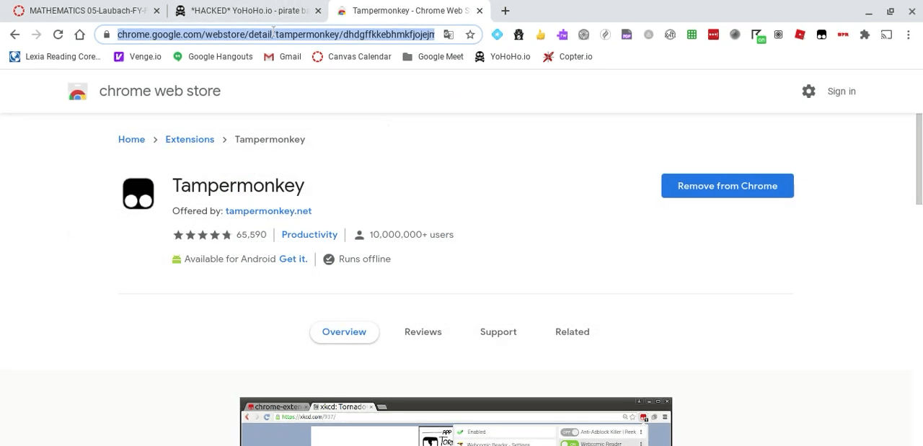Click the address bar URL
Image resolution: width=923 pixels, height=446 pixels.
click(275, 35)
